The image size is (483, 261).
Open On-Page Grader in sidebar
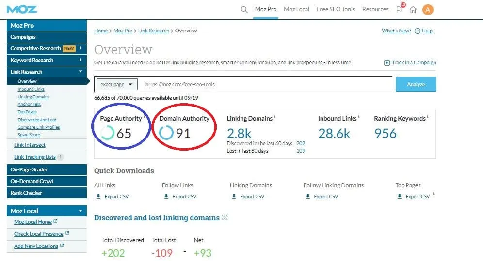click(47, 169)
